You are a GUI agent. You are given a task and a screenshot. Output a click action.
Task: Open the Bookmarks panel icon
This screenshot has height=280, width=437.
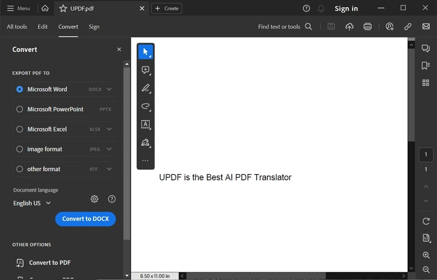click(426, 65)
